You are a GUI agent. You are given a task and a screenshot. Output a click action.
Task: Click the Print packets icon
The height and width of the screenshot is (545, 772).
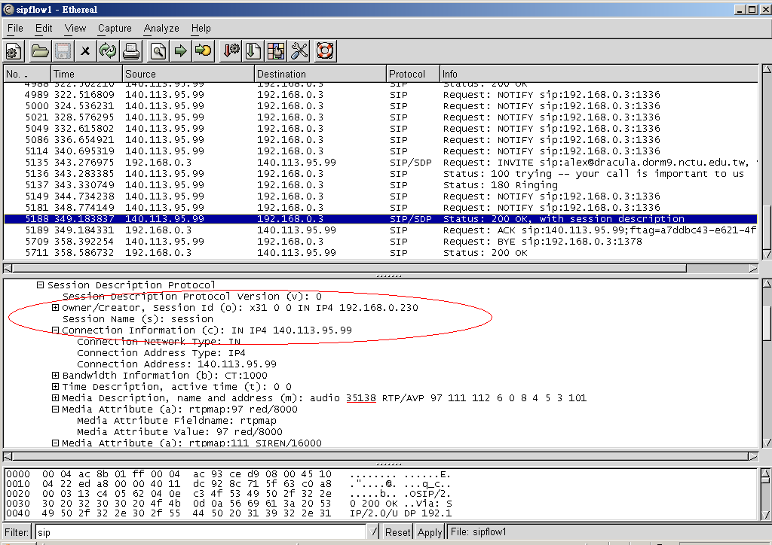pos(131,51)
